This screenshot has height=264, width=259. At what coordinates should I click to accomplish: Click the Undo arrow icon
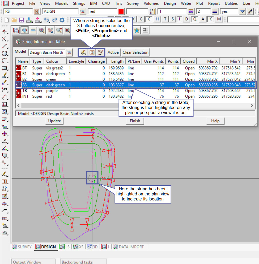(x=46, y=20)
